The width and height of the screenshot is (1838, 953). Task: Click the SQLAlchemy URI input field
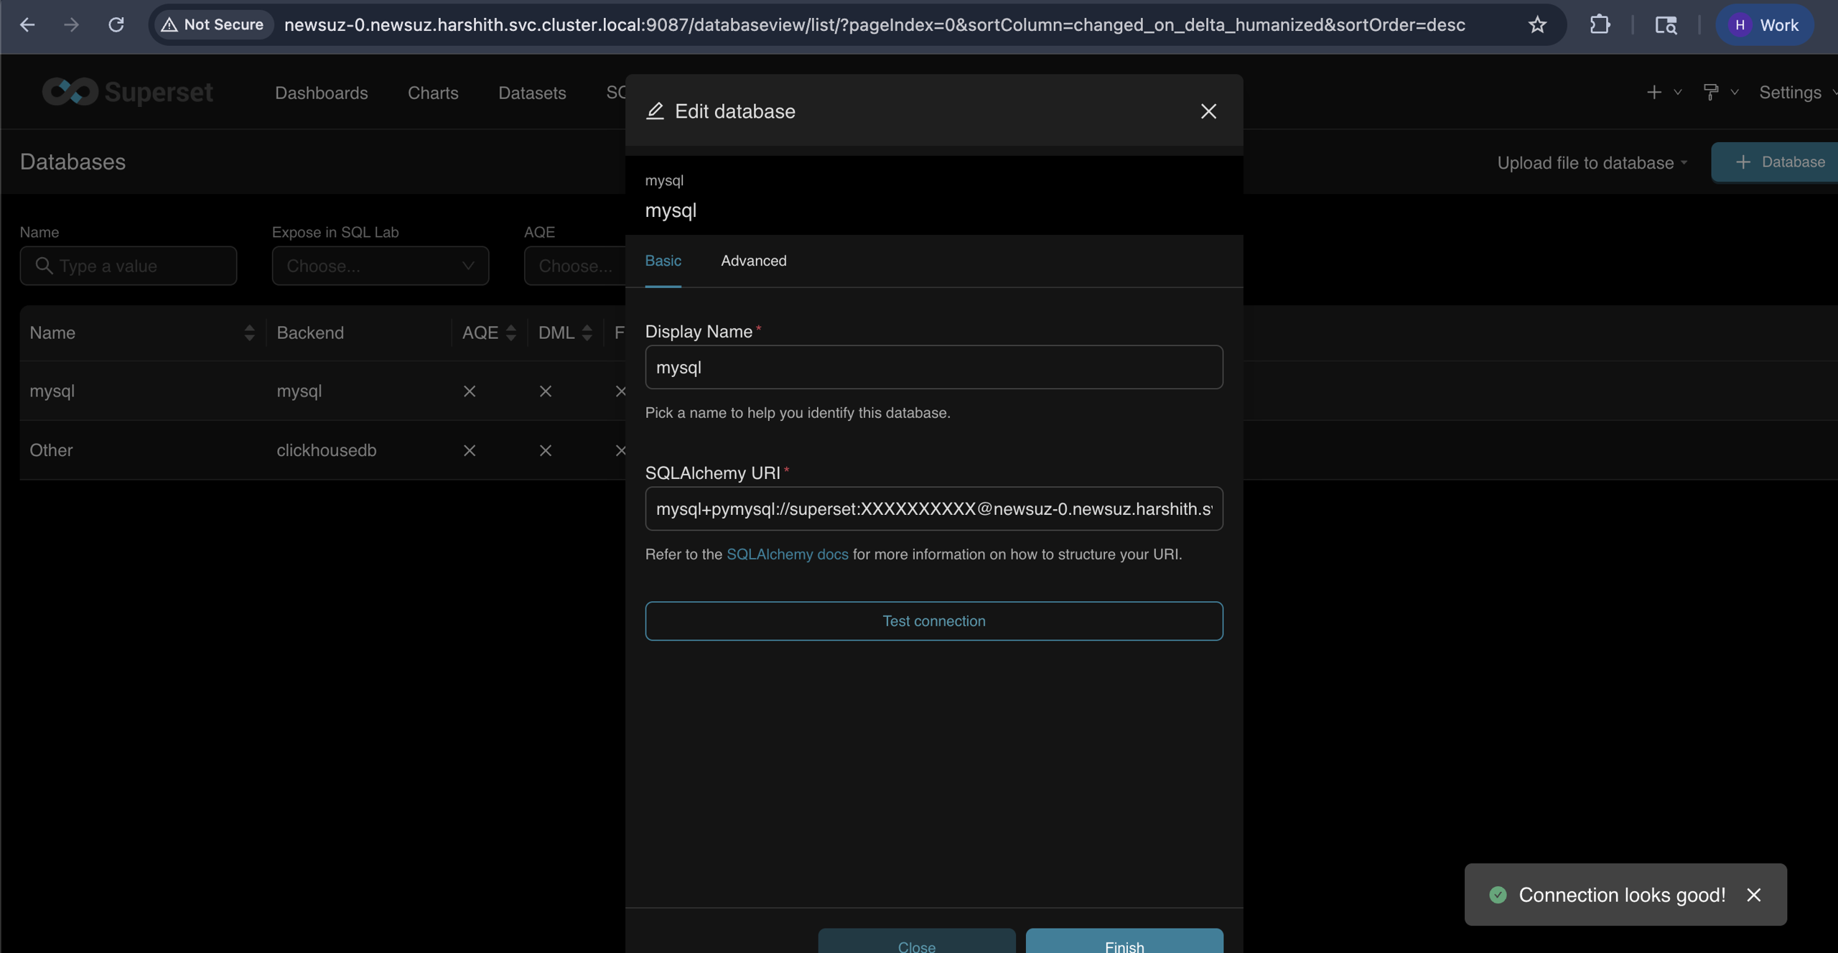(x=934, y=508)
